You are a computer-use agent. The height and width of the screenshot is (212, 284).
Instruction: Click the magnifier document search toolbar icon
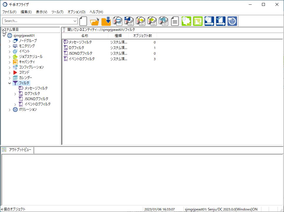coord(118,21)
